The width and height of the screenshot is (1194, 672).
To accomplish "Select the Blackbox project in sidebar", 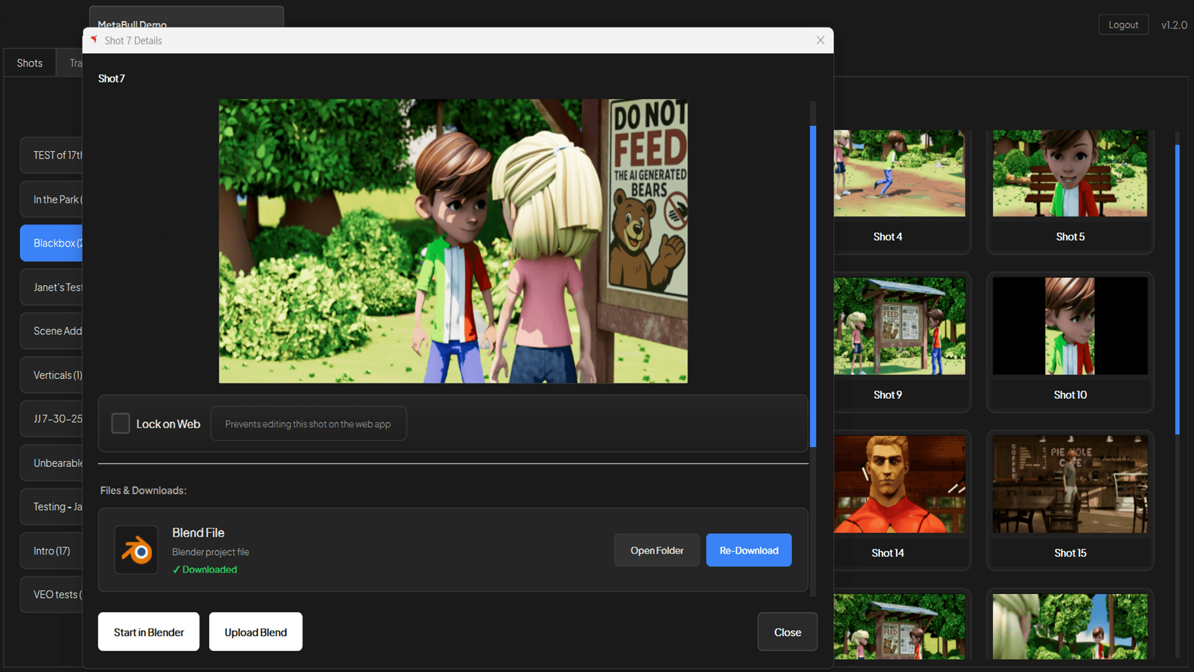I will [52, 243].
